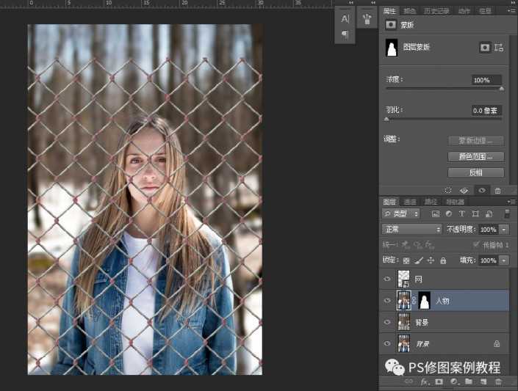Hide the locked 背景 bottom layer
Viewport: 518px width, 391px height.
tap(387, 343)
